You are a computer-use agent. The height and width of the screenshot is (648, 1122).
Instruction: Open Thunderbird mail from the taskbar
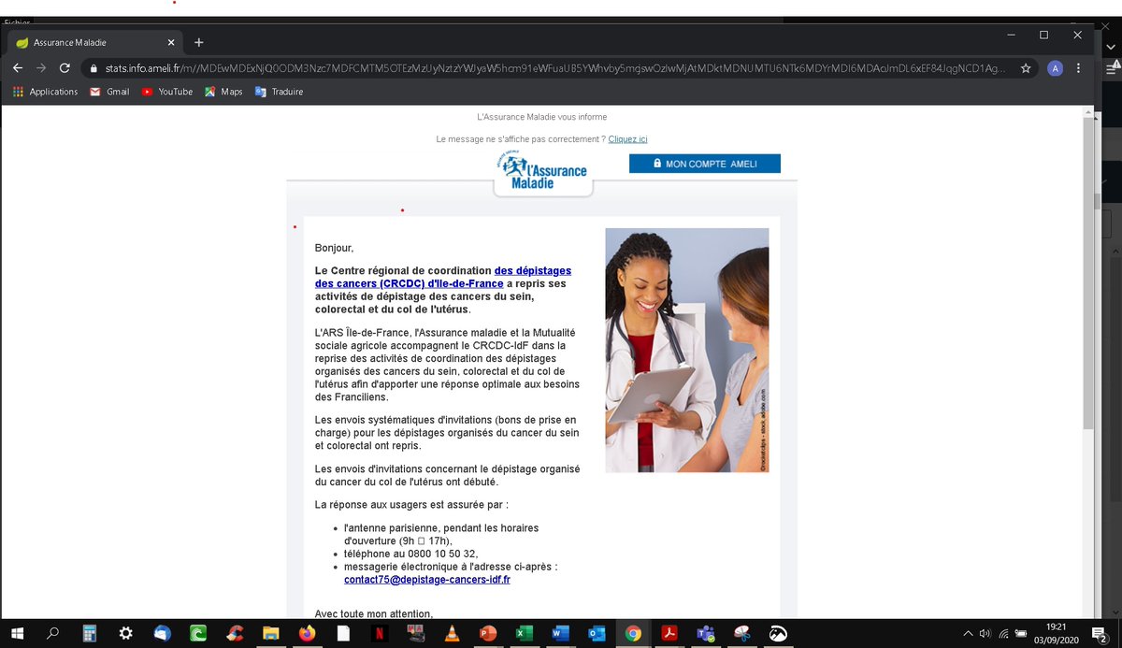tap(162, 633)
